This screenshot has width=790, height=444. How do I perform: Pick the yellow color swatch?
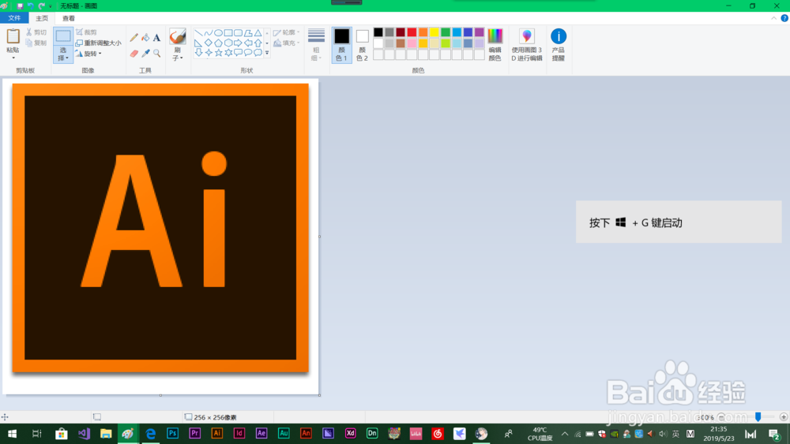point(434,32)
